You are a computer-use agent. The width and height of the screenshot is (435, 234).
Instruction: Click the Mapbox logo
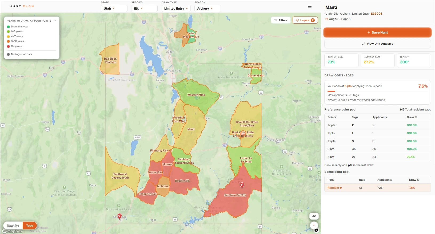[12, 231]
